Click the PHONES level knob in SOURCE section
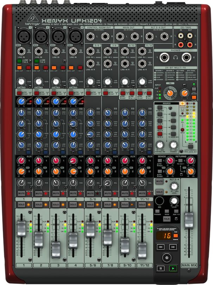213x285 pixels. pos(174,145)
